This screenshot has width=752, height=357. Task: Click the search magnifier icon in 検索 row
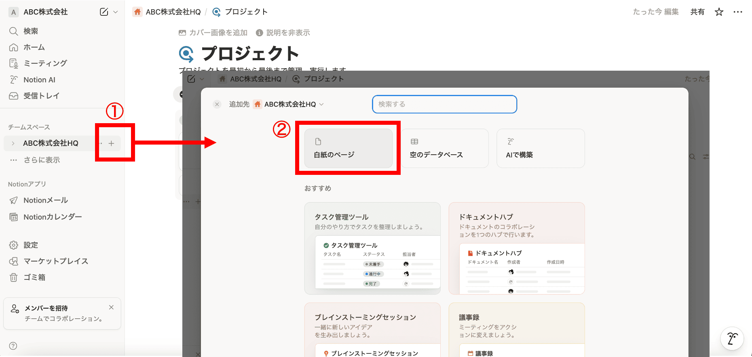pyautogui.click(x=13, y=31)
